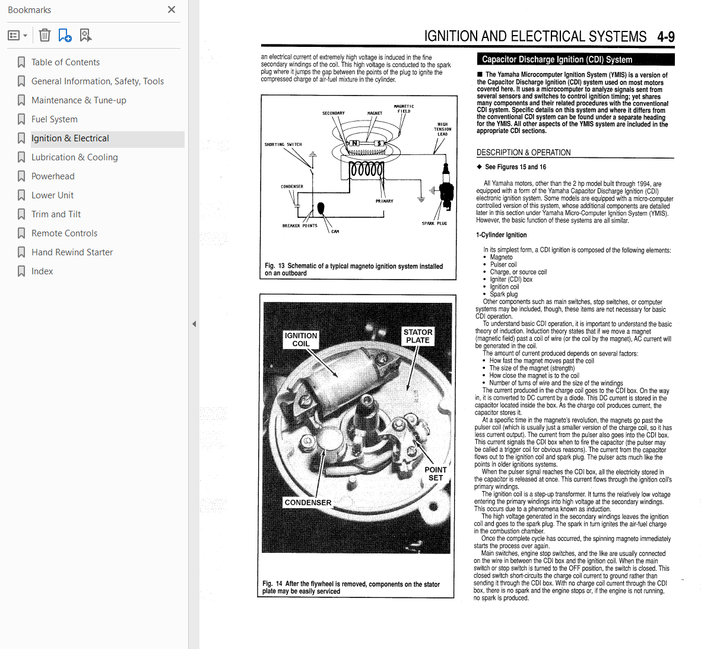Screen dimensions: 701x649
Task: Click the bookmark icon beside Lower Unit
Action: pos(21,195)
